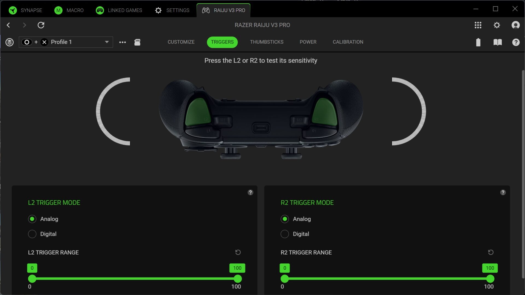Select Analog mode for L2 trigger

[x=32, y=219]
